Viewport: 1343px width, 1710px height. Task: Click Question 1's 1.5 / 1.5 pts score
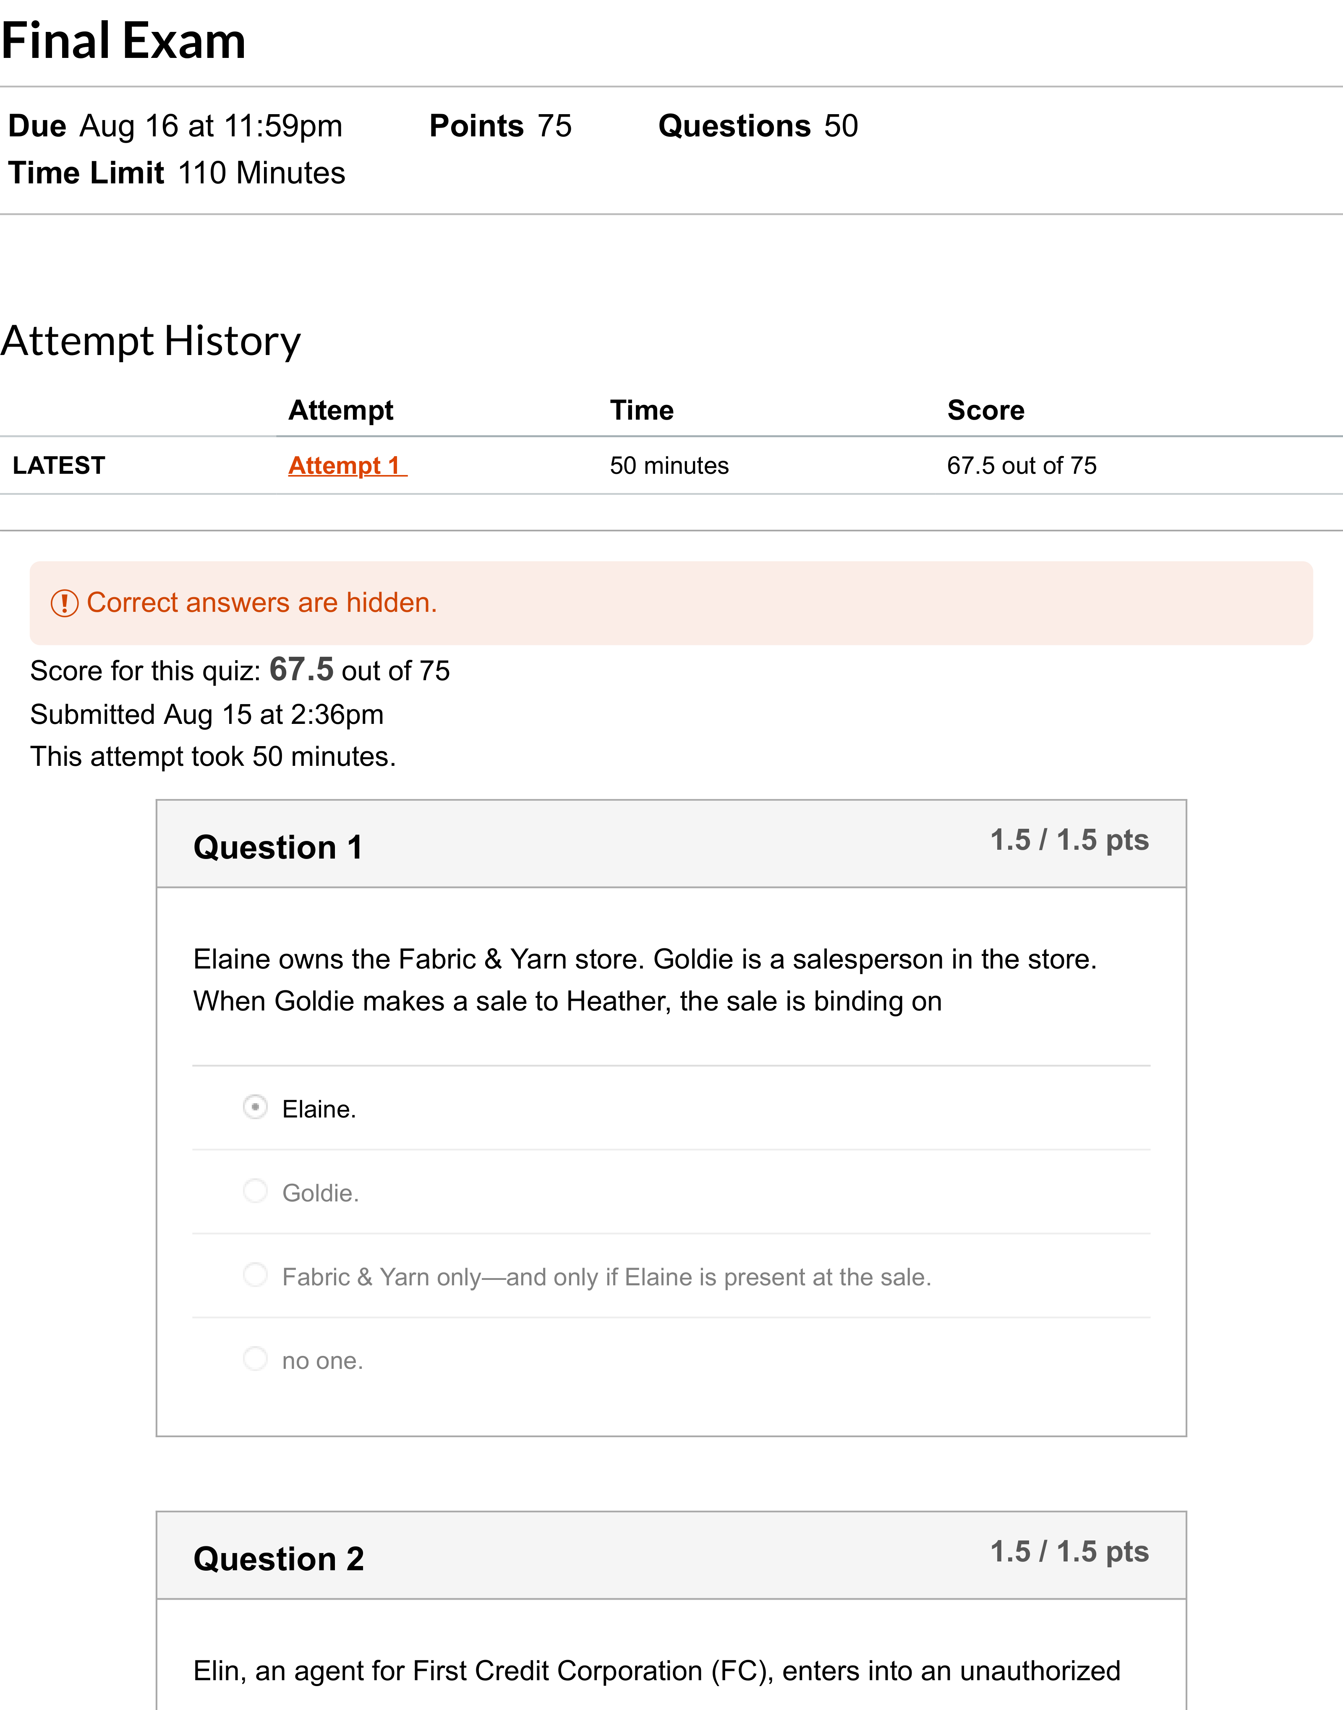(1069, 841)
